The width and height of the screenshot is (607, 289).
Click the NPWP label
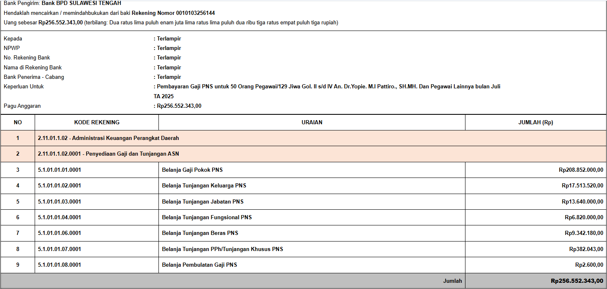[x=12, y=48]
